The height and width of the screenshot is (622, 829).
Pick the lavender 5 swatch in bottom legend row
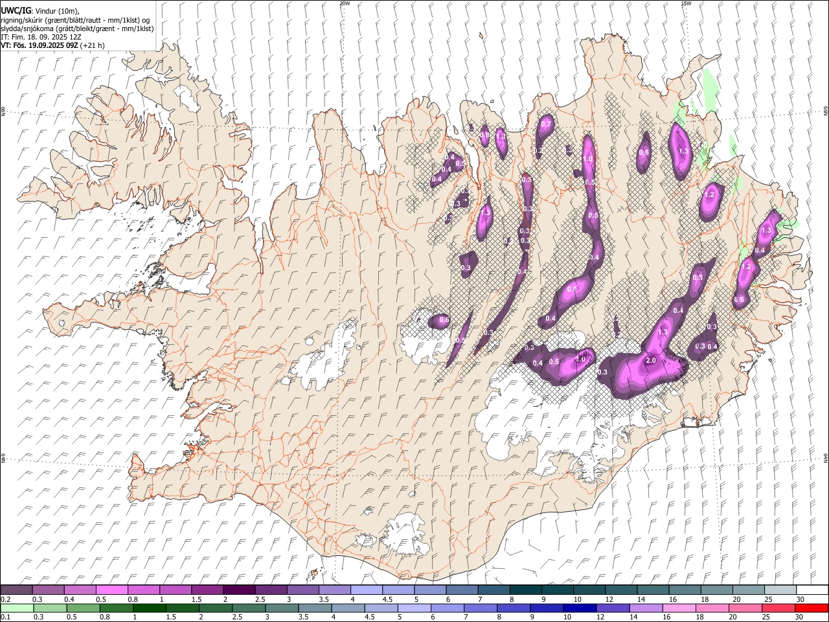[414, 608]
